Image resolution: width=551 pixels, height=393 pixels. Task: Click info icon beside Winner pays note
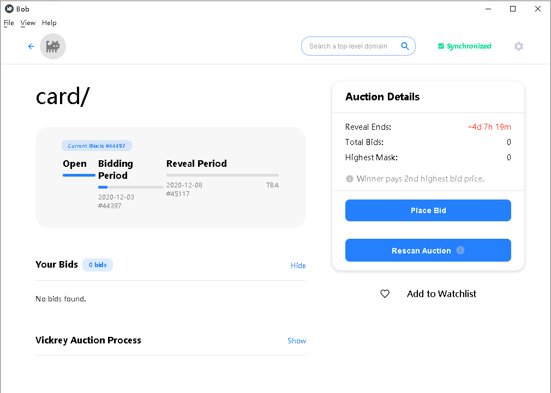(349, 179)
